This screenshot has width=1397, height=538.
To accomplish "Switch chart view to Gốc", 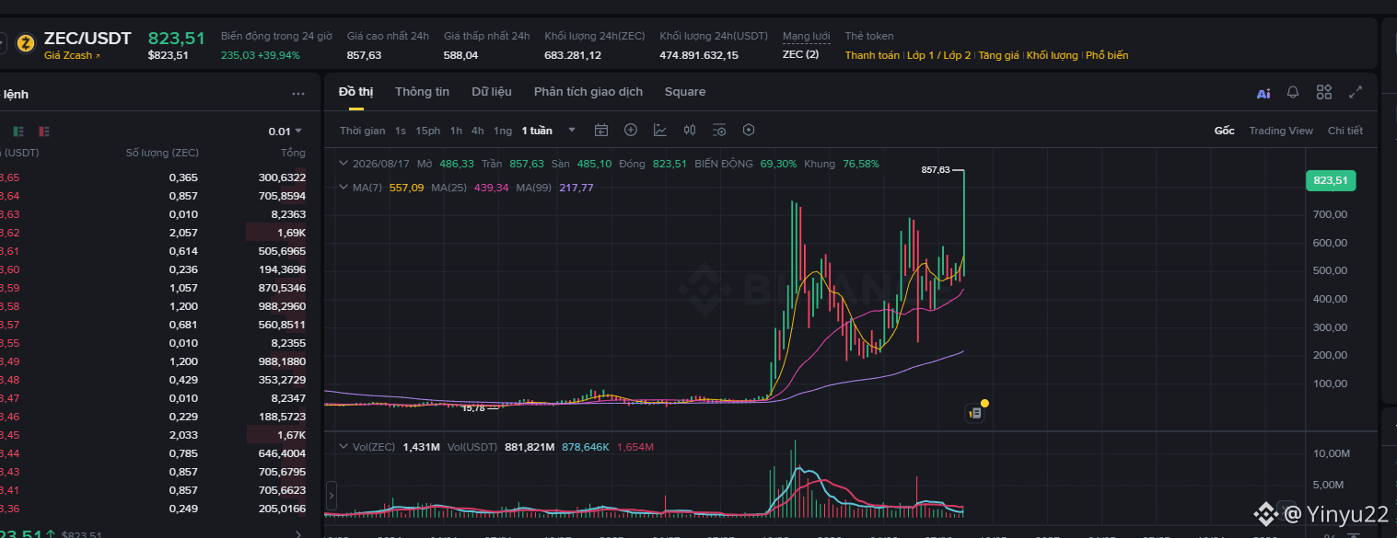I will coord(1224,131).
